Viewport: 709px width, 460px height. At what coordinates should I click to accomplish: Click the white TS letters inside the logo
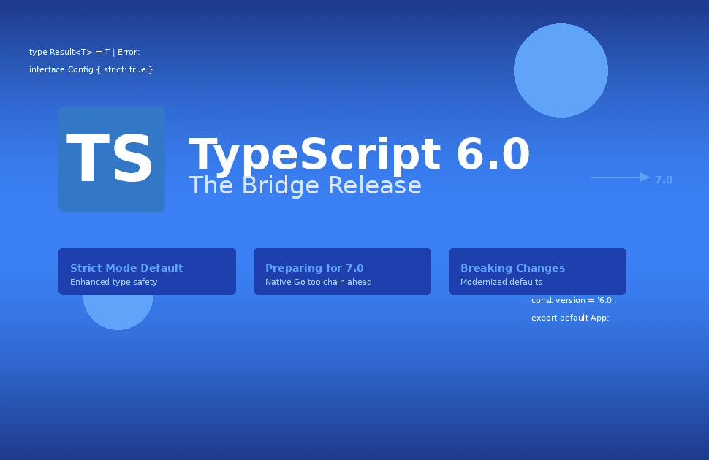click(x=110, y=159)
